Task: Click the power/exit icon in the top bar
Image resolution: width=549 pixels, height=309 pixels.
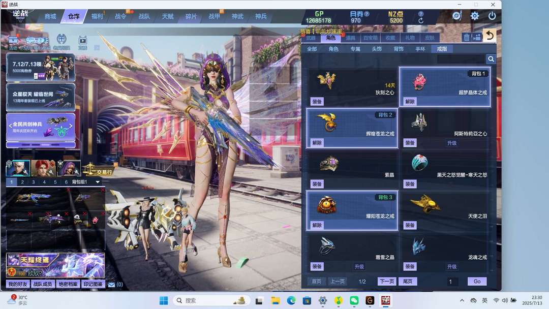Action: pos(492,16)
